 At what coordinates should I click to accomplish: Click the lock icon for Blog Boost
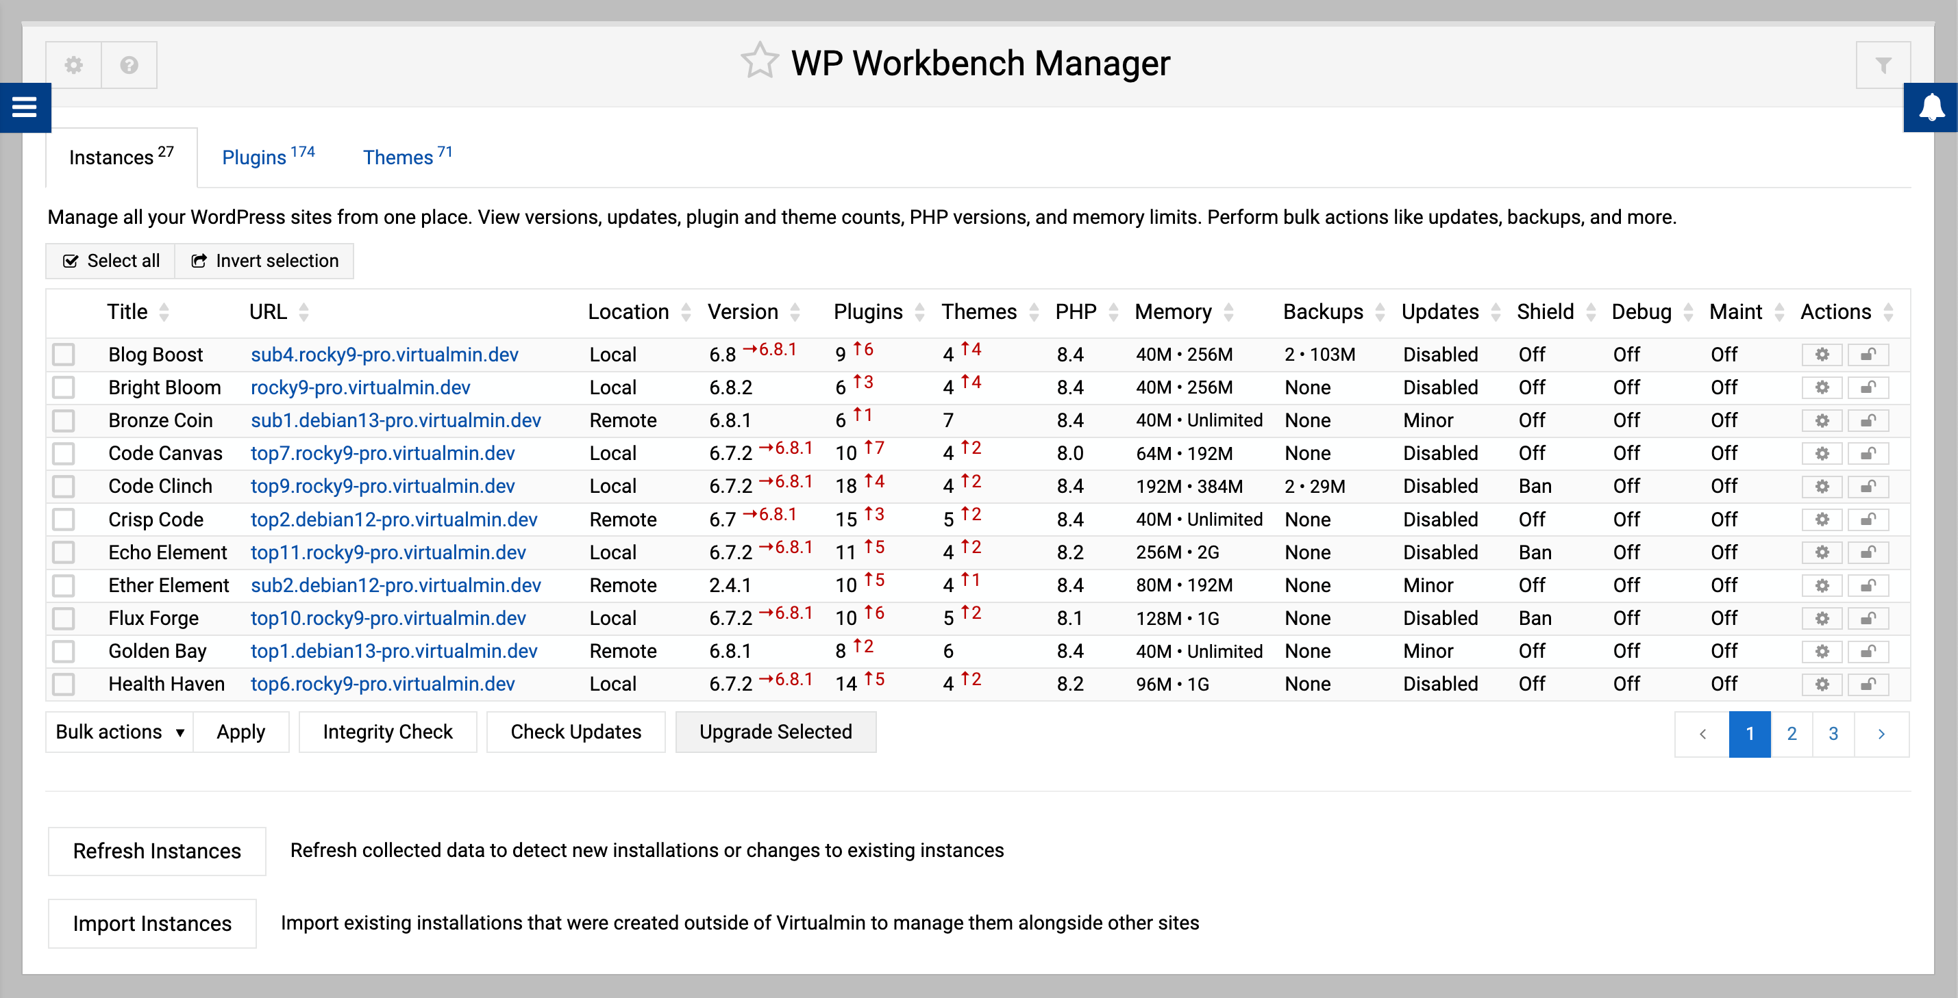(x=1868, y=355)
